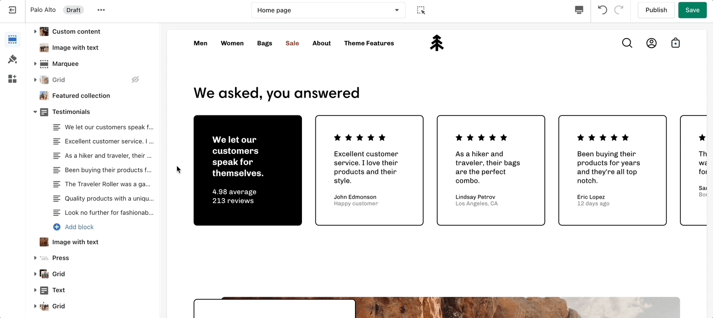Add block to Testimonials
The height and width of the screenshot is (318, 713).
[x=79, y=227]
